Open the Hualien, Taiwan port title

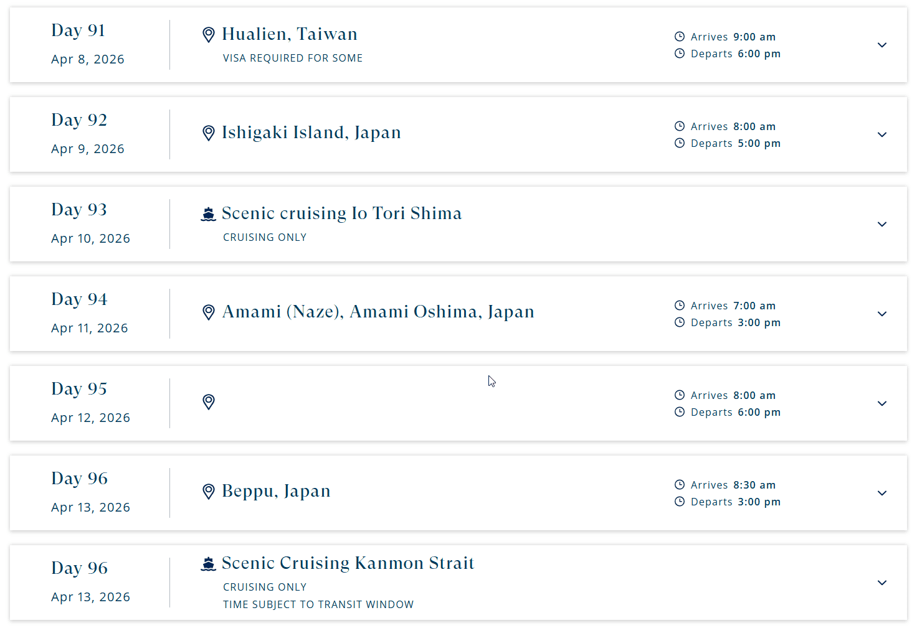pos(290,34)
